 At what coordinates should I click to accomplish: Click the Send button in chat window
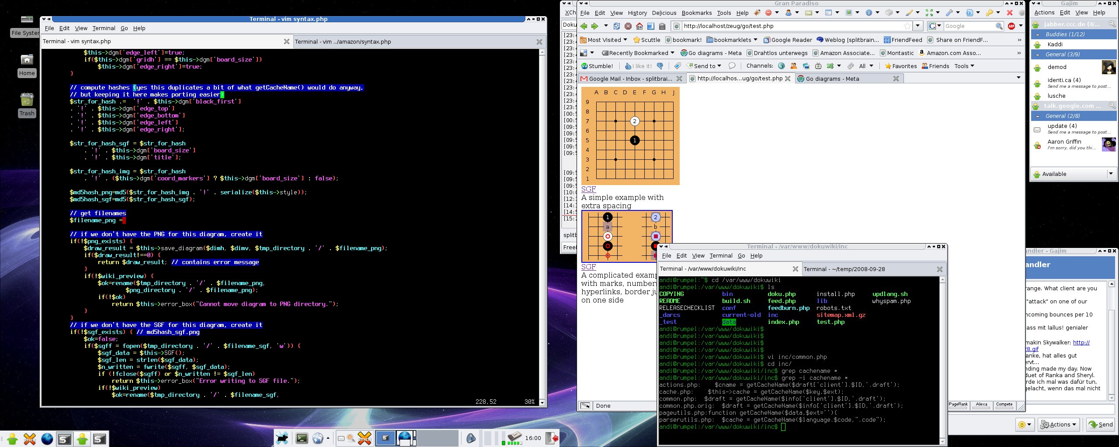point(1100,424)
